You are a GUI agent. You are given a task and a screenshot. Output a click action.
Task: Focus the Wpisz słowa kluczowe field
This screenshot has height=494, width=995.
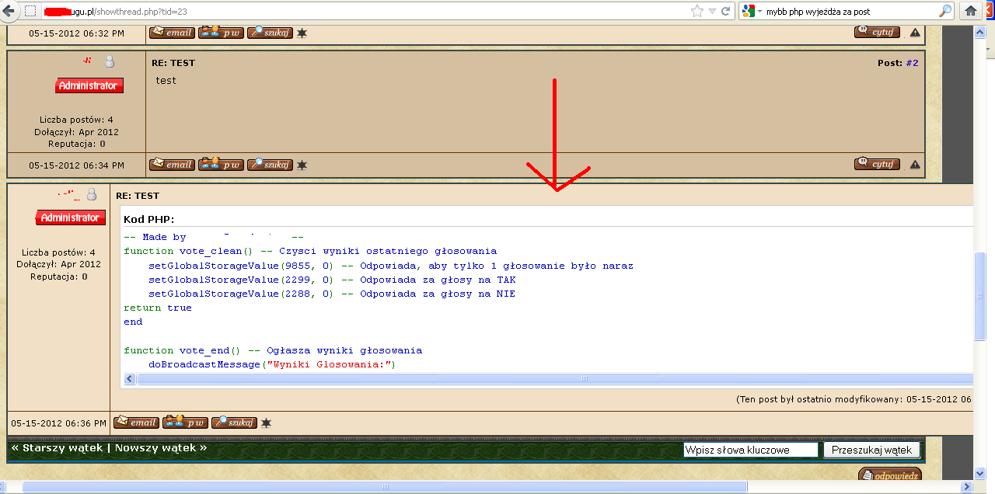tap(751, 450)
